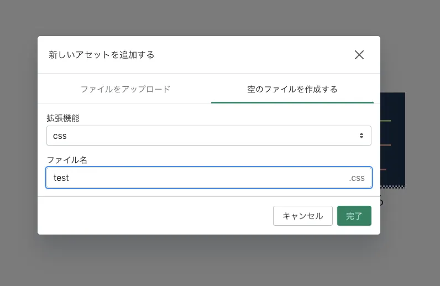Confirm with the green 完了 button

click(x=354, y=216)
